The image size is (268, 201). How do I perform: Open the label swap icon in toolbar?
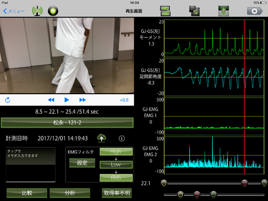pos(165,11)
